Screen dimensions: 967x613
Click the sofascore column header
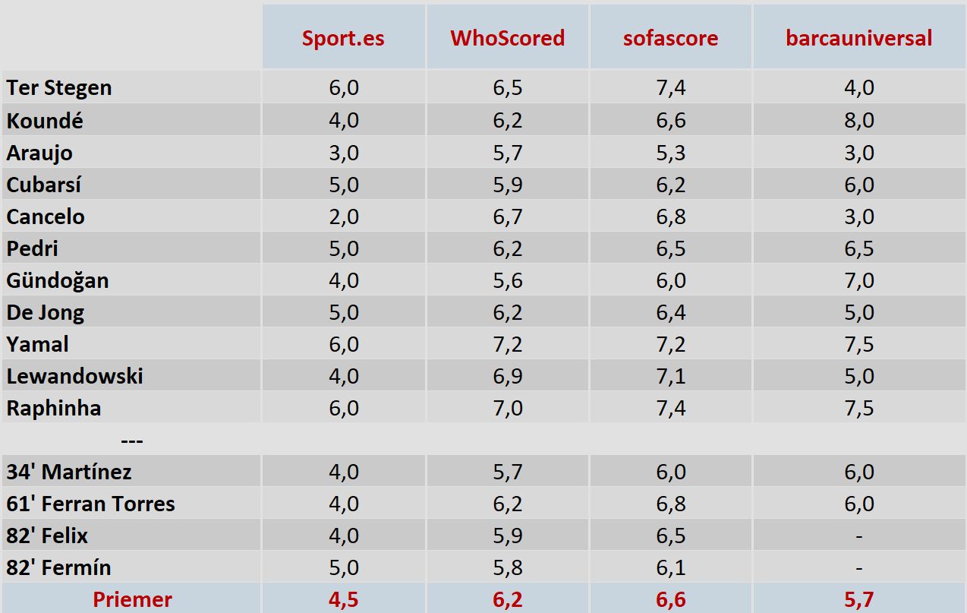pos(670,39)
